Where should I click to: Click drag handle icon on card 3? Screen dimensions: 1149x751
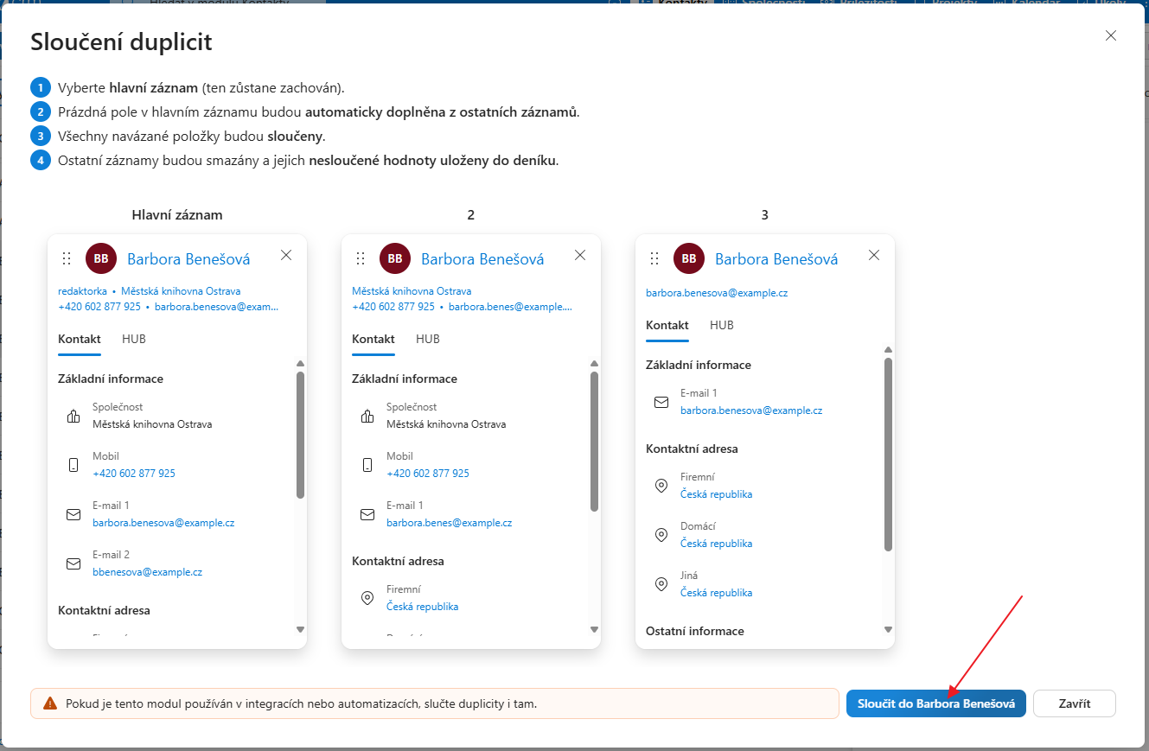pyautogui.click(x=654, y=258)
